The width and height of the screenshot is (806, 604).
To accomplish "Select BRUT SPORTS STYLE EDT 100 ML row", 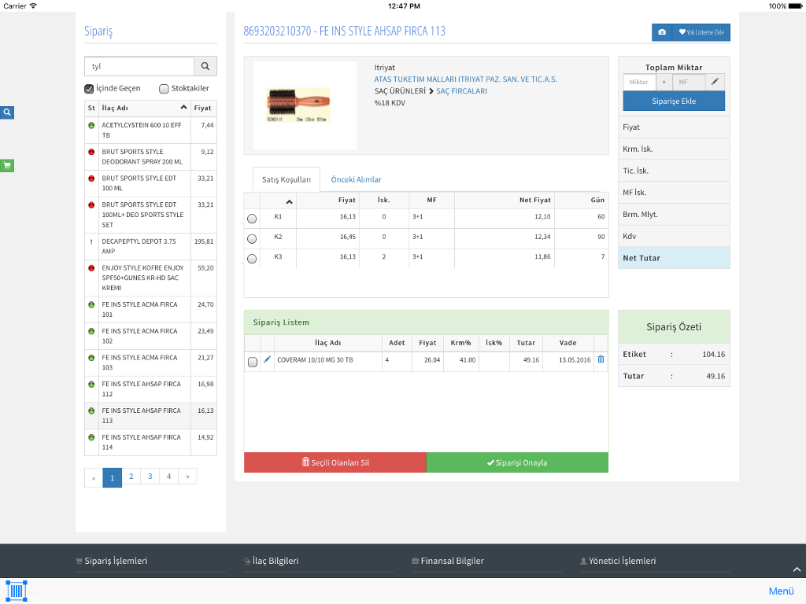I will [150, 183].
